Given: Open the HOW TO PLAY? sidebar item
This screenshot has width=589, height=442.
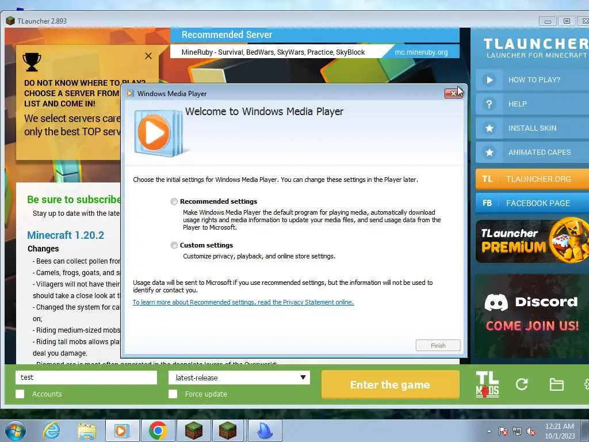Looking at the screenshot, I should (532, 79).
